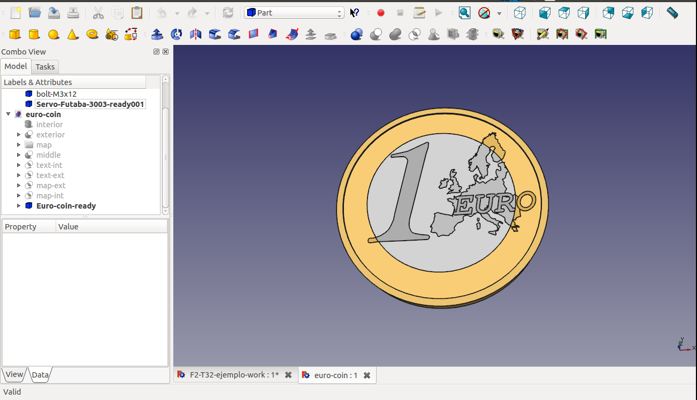This screenshot has width=697, height=400.
Task: Apply the Mirror tool
Action: (x=196, y=35)
